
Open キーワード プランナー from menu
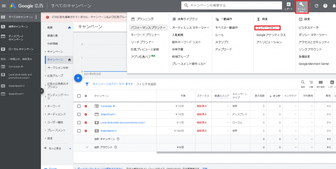point(145,35)
